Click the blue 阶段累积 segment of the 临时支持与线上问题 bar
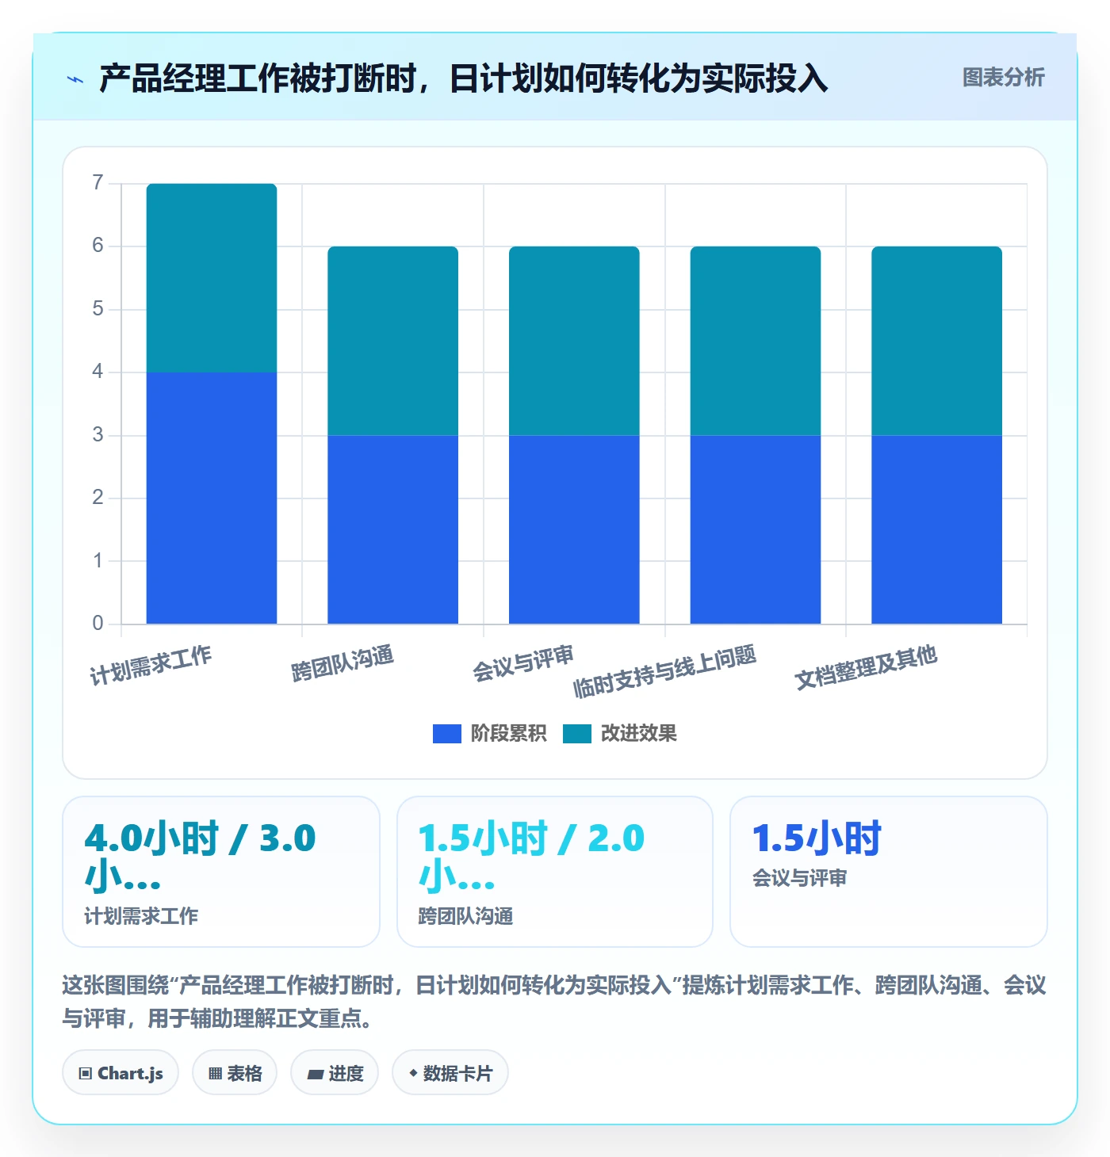The image size is (1110, 1157). pyautogui.click(x=756, y=529)
